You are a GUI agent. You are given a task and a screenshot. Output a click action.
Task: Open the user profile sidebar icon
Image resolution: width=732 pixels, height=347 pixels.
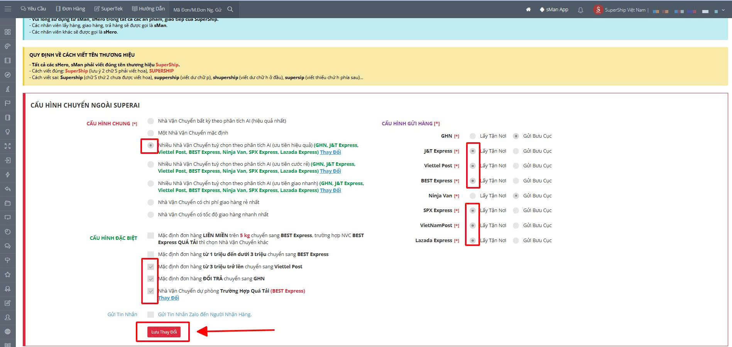point(8,317)
